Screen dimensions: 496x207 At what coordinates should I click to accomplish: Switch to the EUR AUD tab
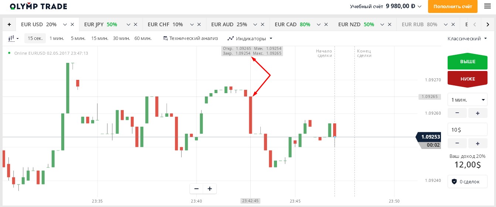pyautogui.click(x=229, y=24)
